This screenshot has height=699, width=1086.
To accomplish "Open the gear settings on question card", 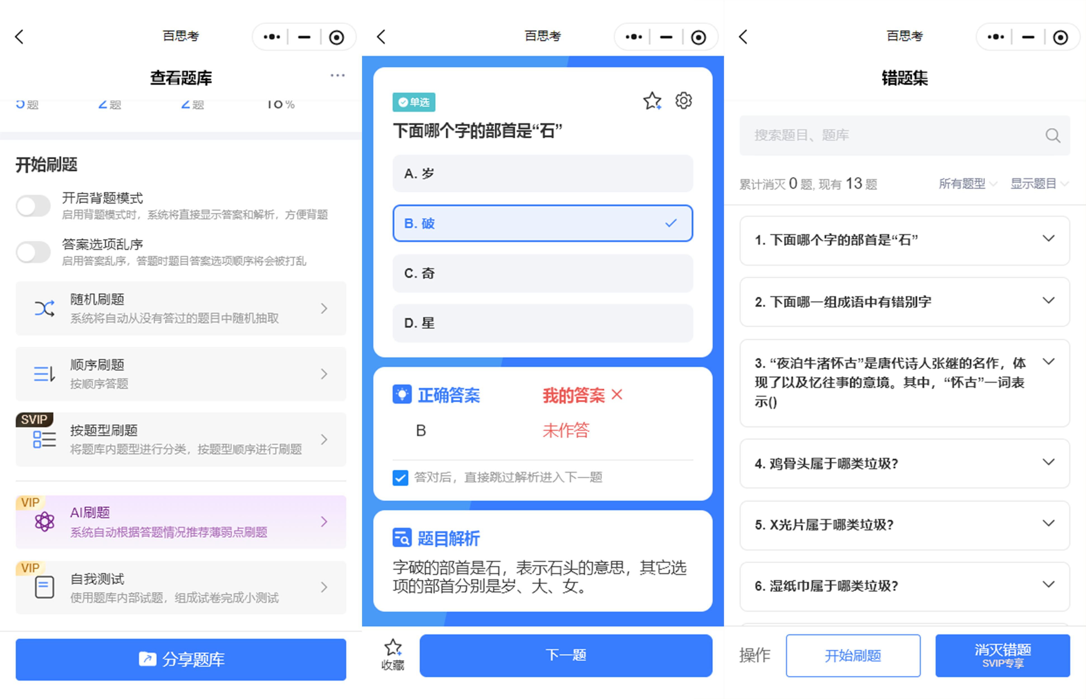I will pyautogui.click(x=683, y=100).
